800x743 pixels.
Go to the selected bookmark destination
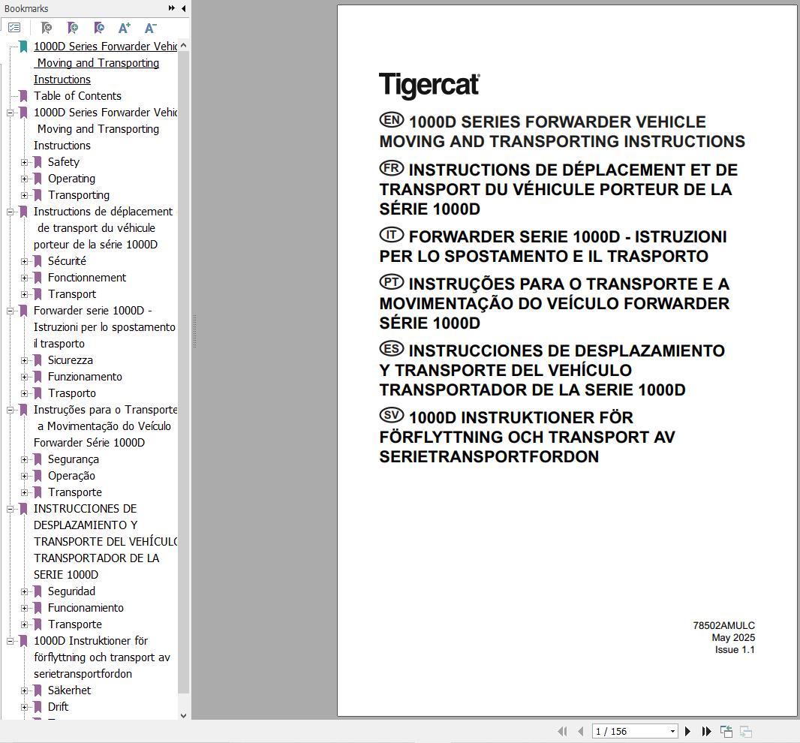point(98,28)
